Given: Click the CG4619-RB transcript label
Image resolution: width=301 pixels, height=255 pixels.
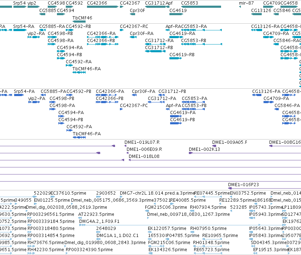Looking at the screenshot, I should coord(182,55).
